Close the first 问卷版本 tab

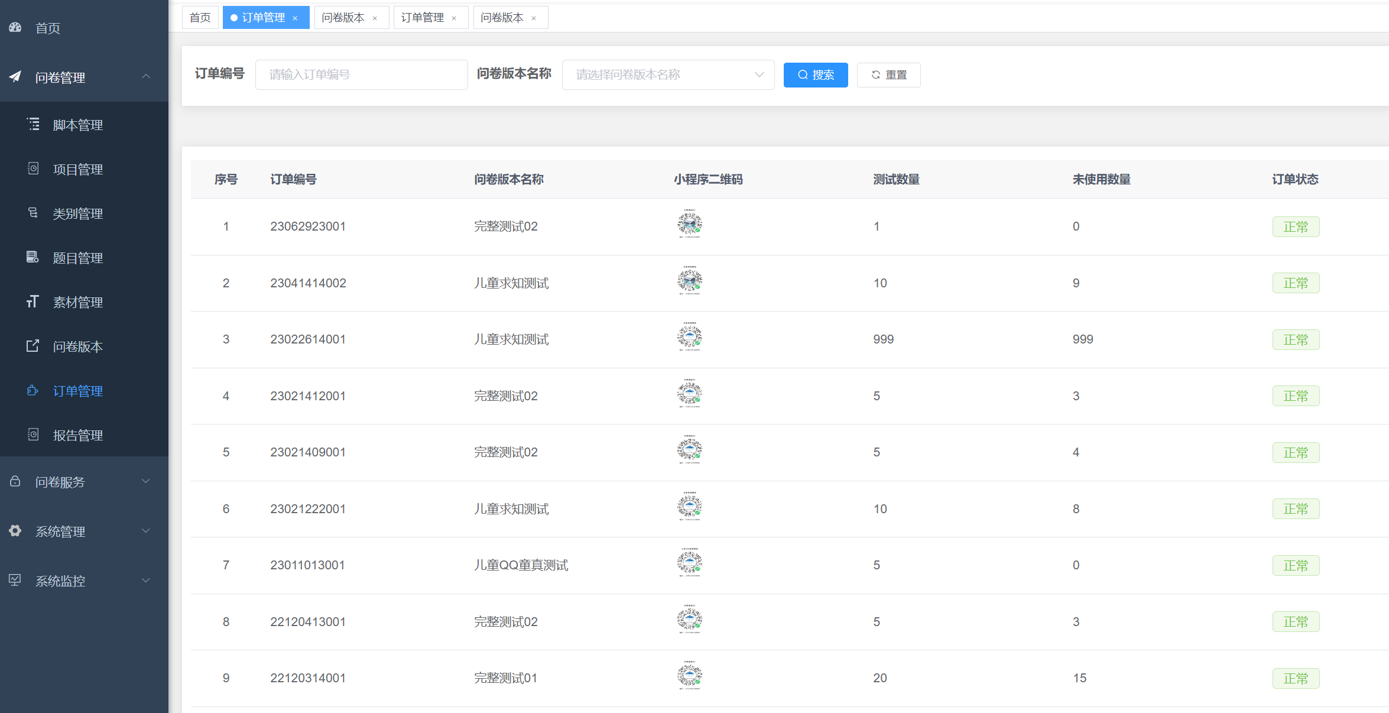click(375, 18)
